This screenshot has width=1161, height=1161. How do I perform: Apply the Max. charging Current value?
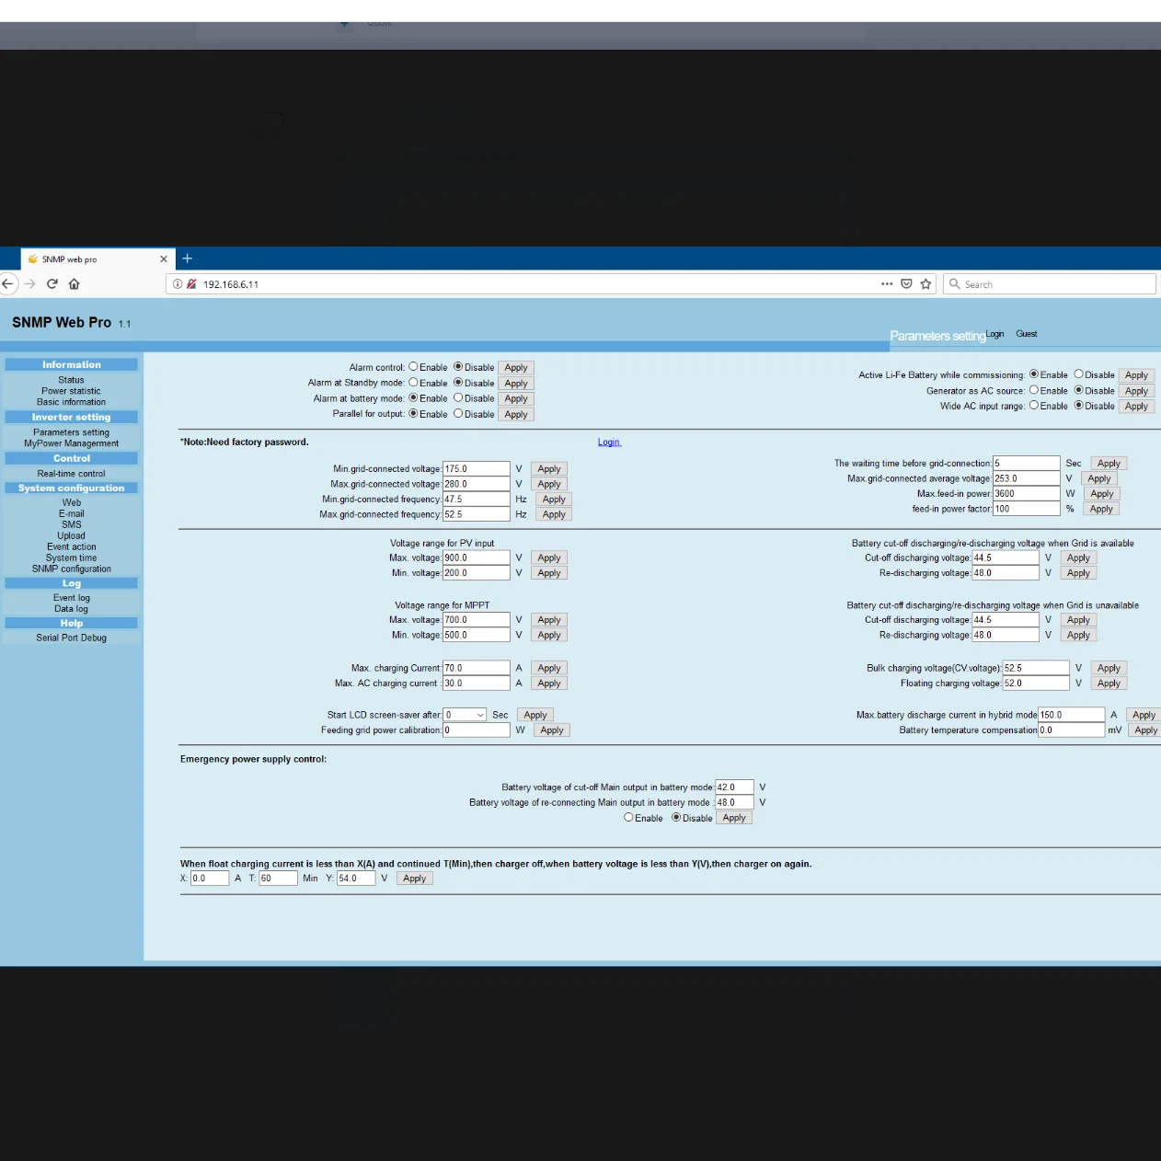click(x=549, y=668)
